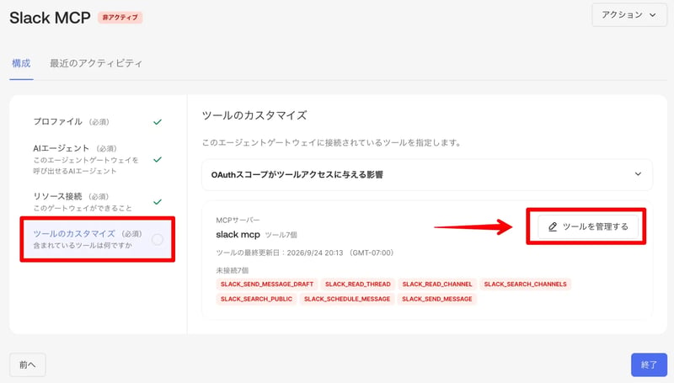Click the green checkmark next to AIエージェント
Viewport: 674px width, 383px height.
tap(158, 159)
